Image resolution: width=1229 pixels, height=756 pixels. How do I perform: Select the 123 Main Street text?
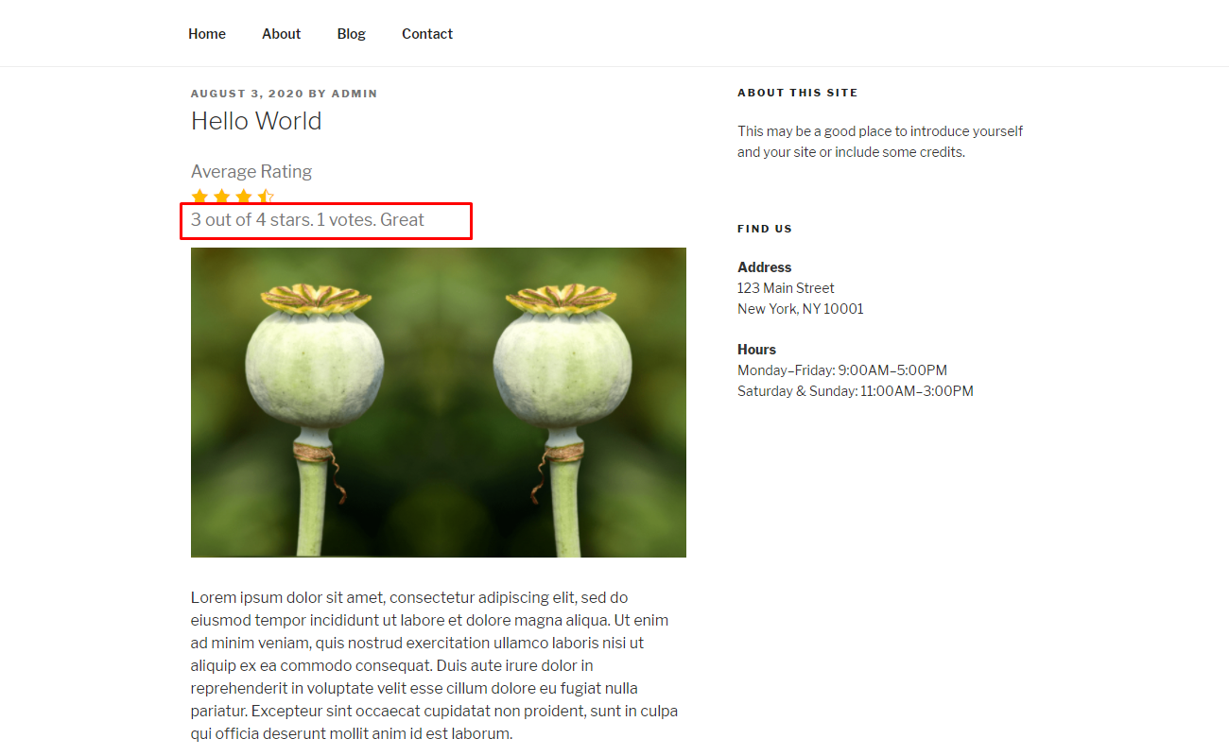pyautogui.click(x=787, y=288)
